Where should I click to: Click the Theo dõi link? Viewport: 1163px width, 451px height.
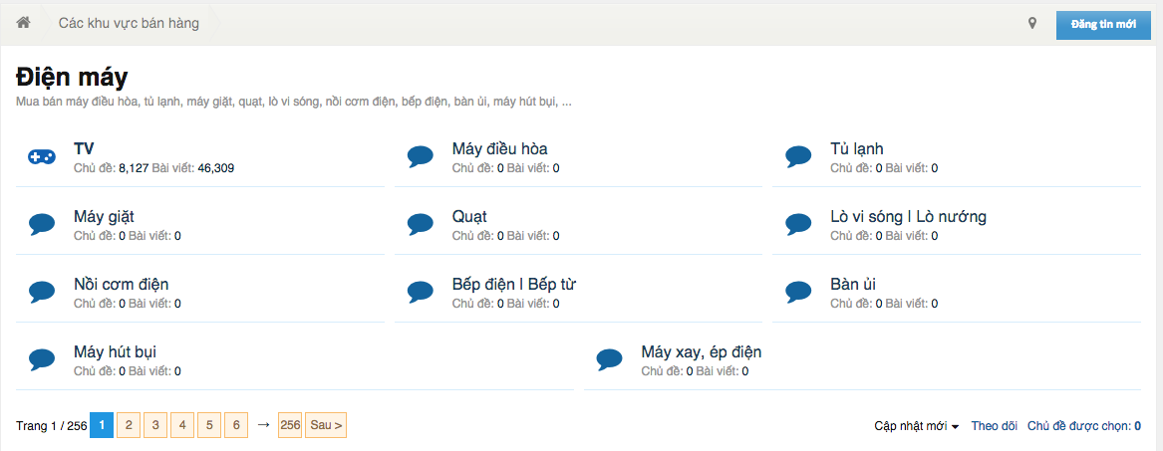click(x=994, y=426)
